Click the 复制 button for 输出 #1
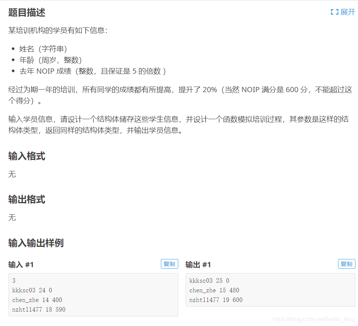The image size is (358, 326). pos(347,264)
